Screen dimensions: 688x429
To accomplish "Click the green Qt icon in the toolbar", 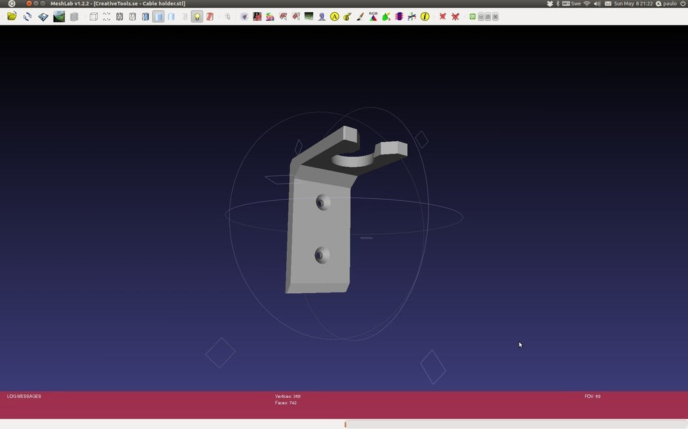I will (473, 16).
